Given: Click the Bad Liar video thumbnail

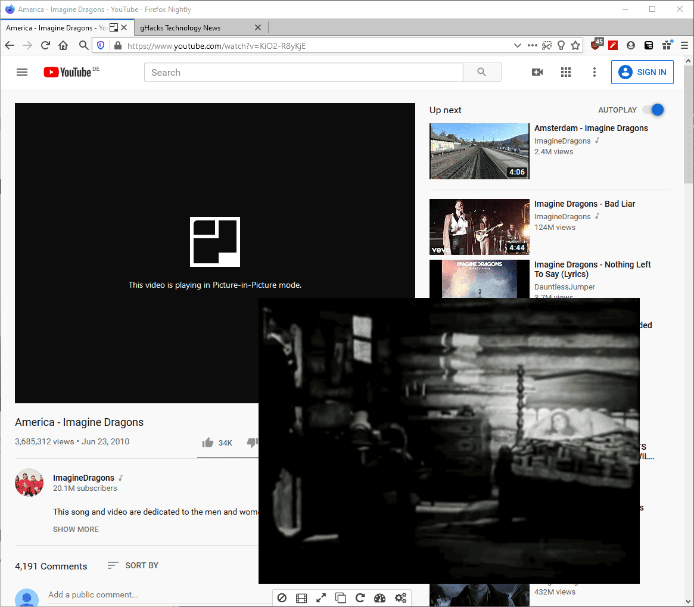Looking at the screenshot, I should point(480,227).
